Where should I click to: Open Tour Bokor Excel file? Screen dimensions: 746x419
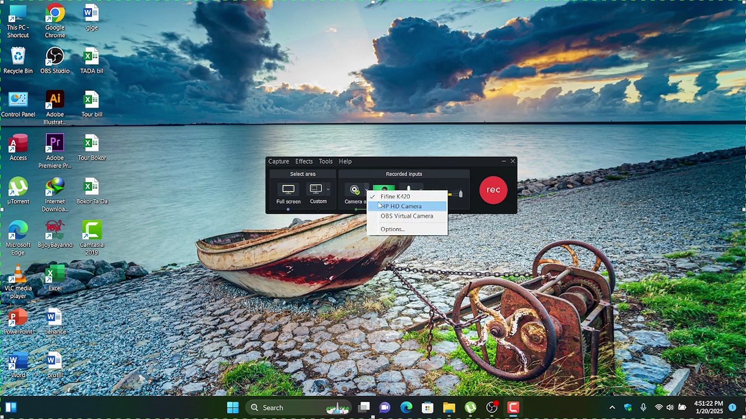[92, 148]
